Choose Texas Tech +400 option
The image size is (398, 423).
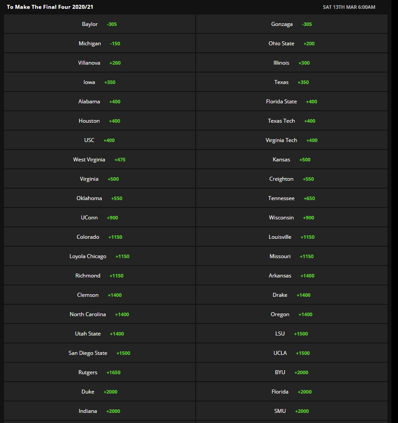click(x=291, y=121)
